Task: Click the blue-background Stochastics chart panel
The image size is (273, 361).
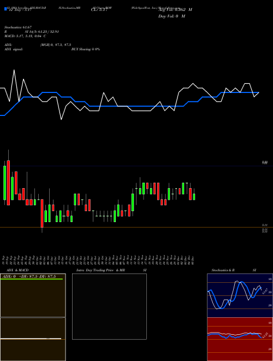Action: [240, 295]
